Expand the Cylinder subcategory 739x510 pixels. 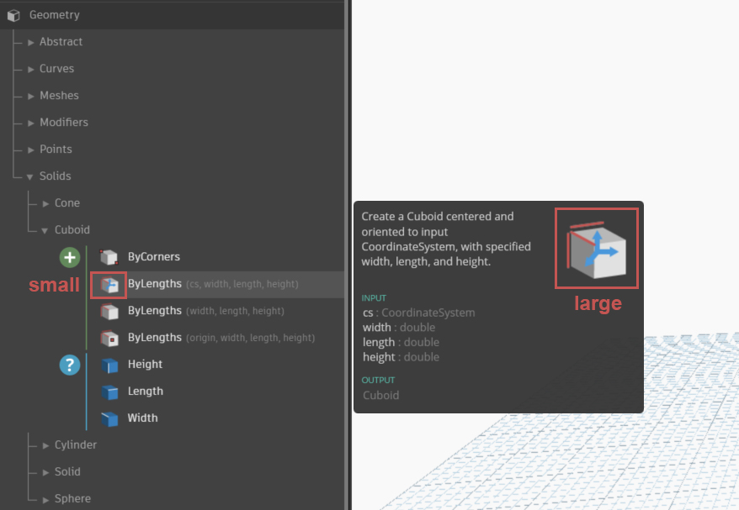coord(45,445)
